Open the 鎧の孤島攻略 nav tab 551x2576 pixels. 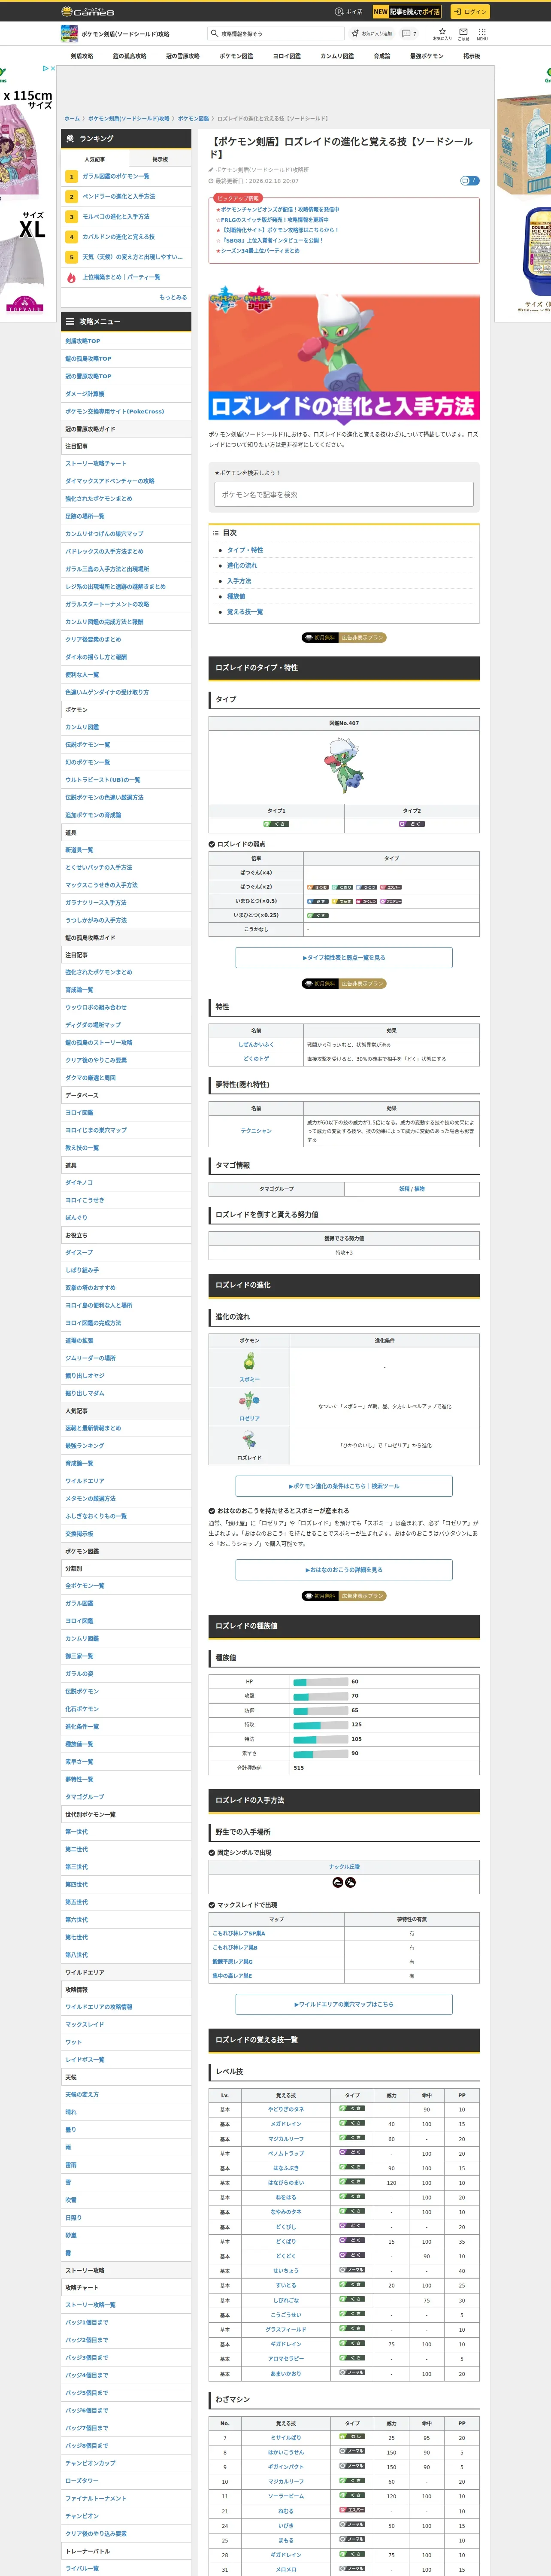[x=129, y=56]
